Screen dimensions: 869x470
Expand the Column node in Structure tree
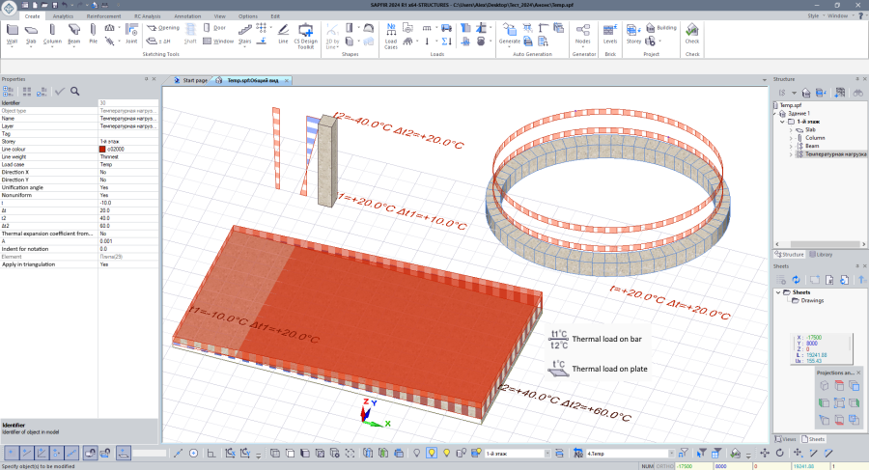(x=791, y=137)
